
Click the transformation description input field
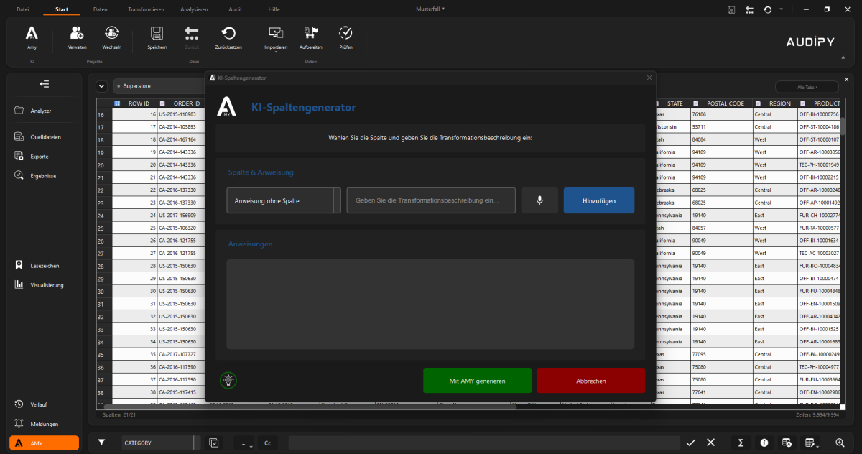click(x=431, y=200)
